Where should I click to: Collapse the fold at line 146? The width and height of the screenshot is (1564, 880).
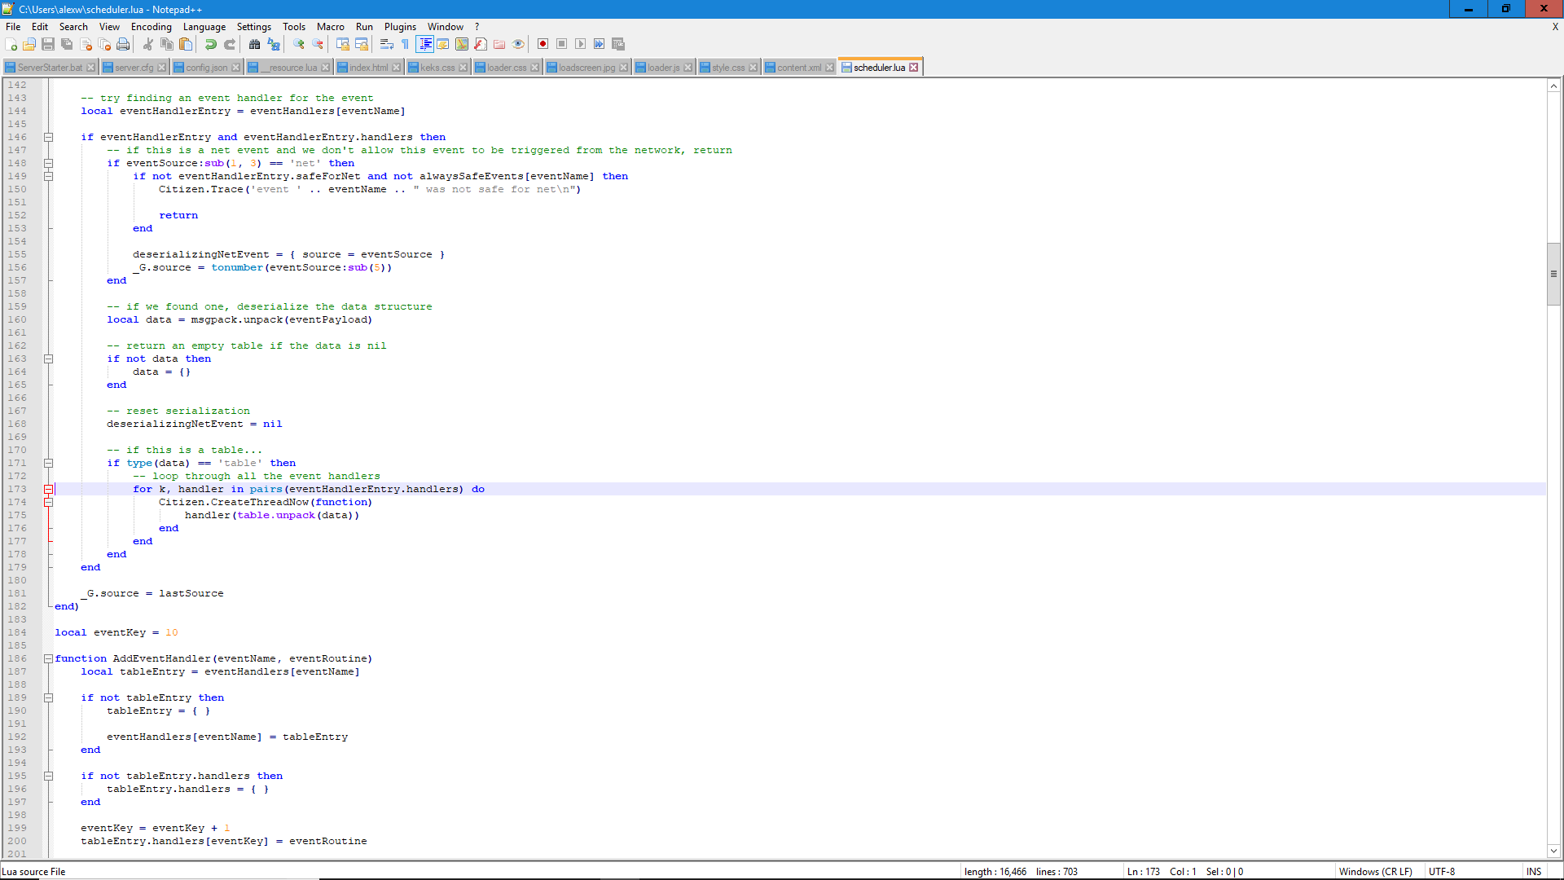[49, 137]
